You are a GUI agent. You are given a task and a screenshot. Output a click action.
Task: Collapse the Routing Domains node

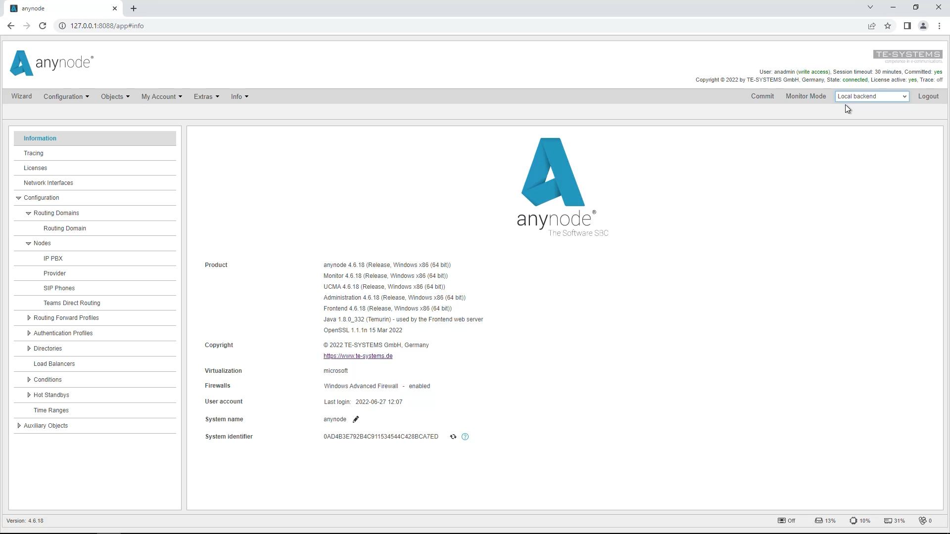click(28, 213)
